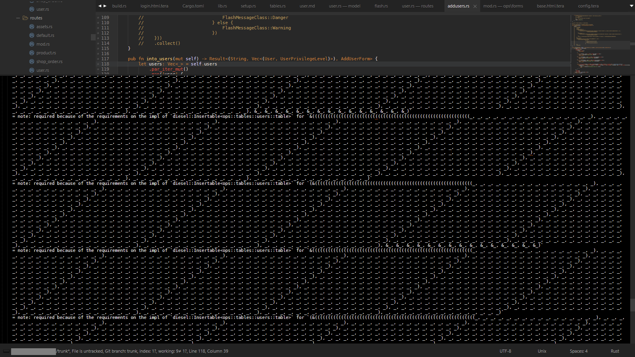Click the routes folder icon
Screen dimensions: 635x357
point(25,18)
